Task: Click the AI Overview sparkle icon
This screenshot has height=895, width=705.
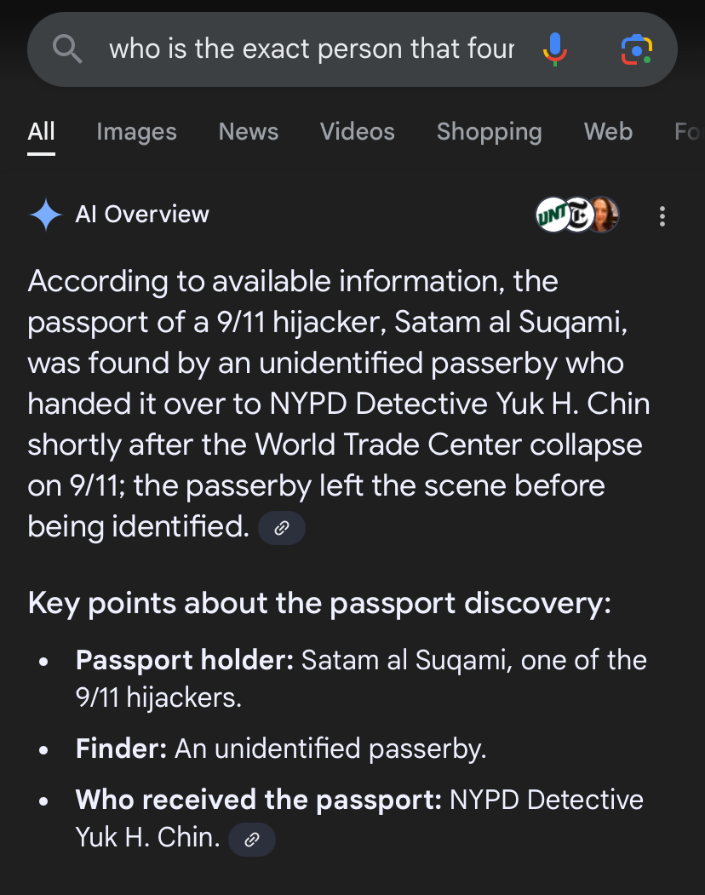Action: tap(45, 215)
